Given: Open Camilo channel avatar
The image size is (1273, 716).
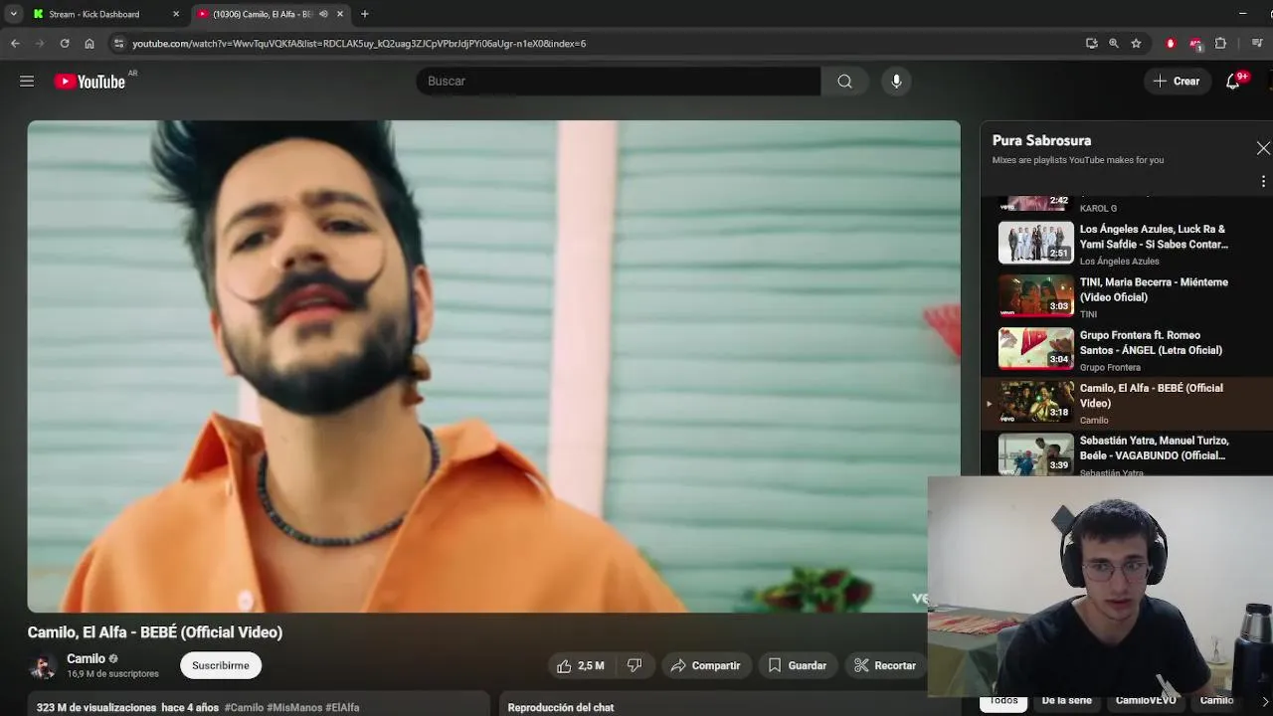Looking at the screenshot, I should point(43,665).
